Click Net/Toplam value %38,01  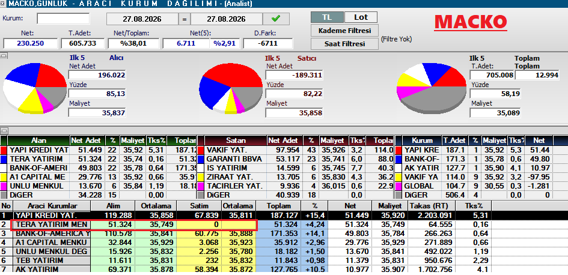click(x=134, y=43)
